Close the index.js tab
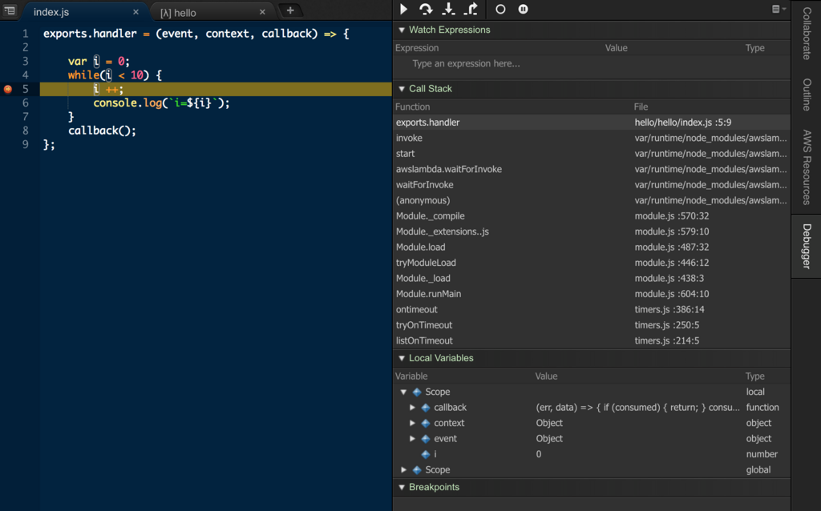The width and height of the screenshot is (821, 511). click(x=135, y=11)
